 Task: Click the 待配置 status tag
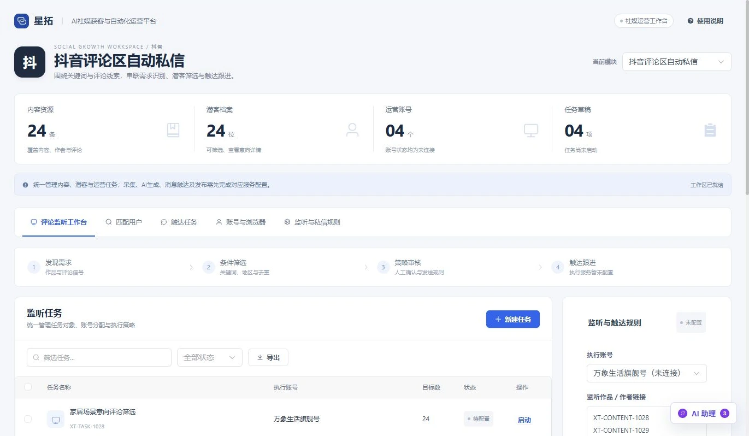479,419
